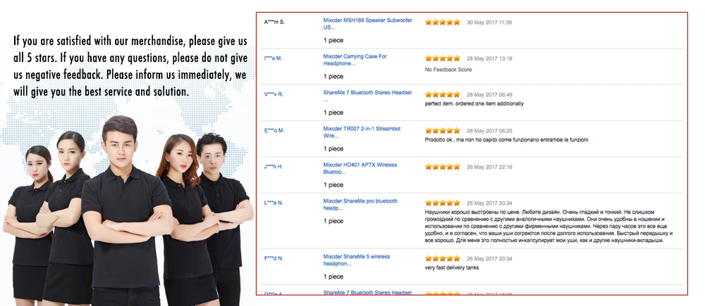Open reviewer F***d N. profile
Viewport: 705px width, 306px height.
point(274,258)
